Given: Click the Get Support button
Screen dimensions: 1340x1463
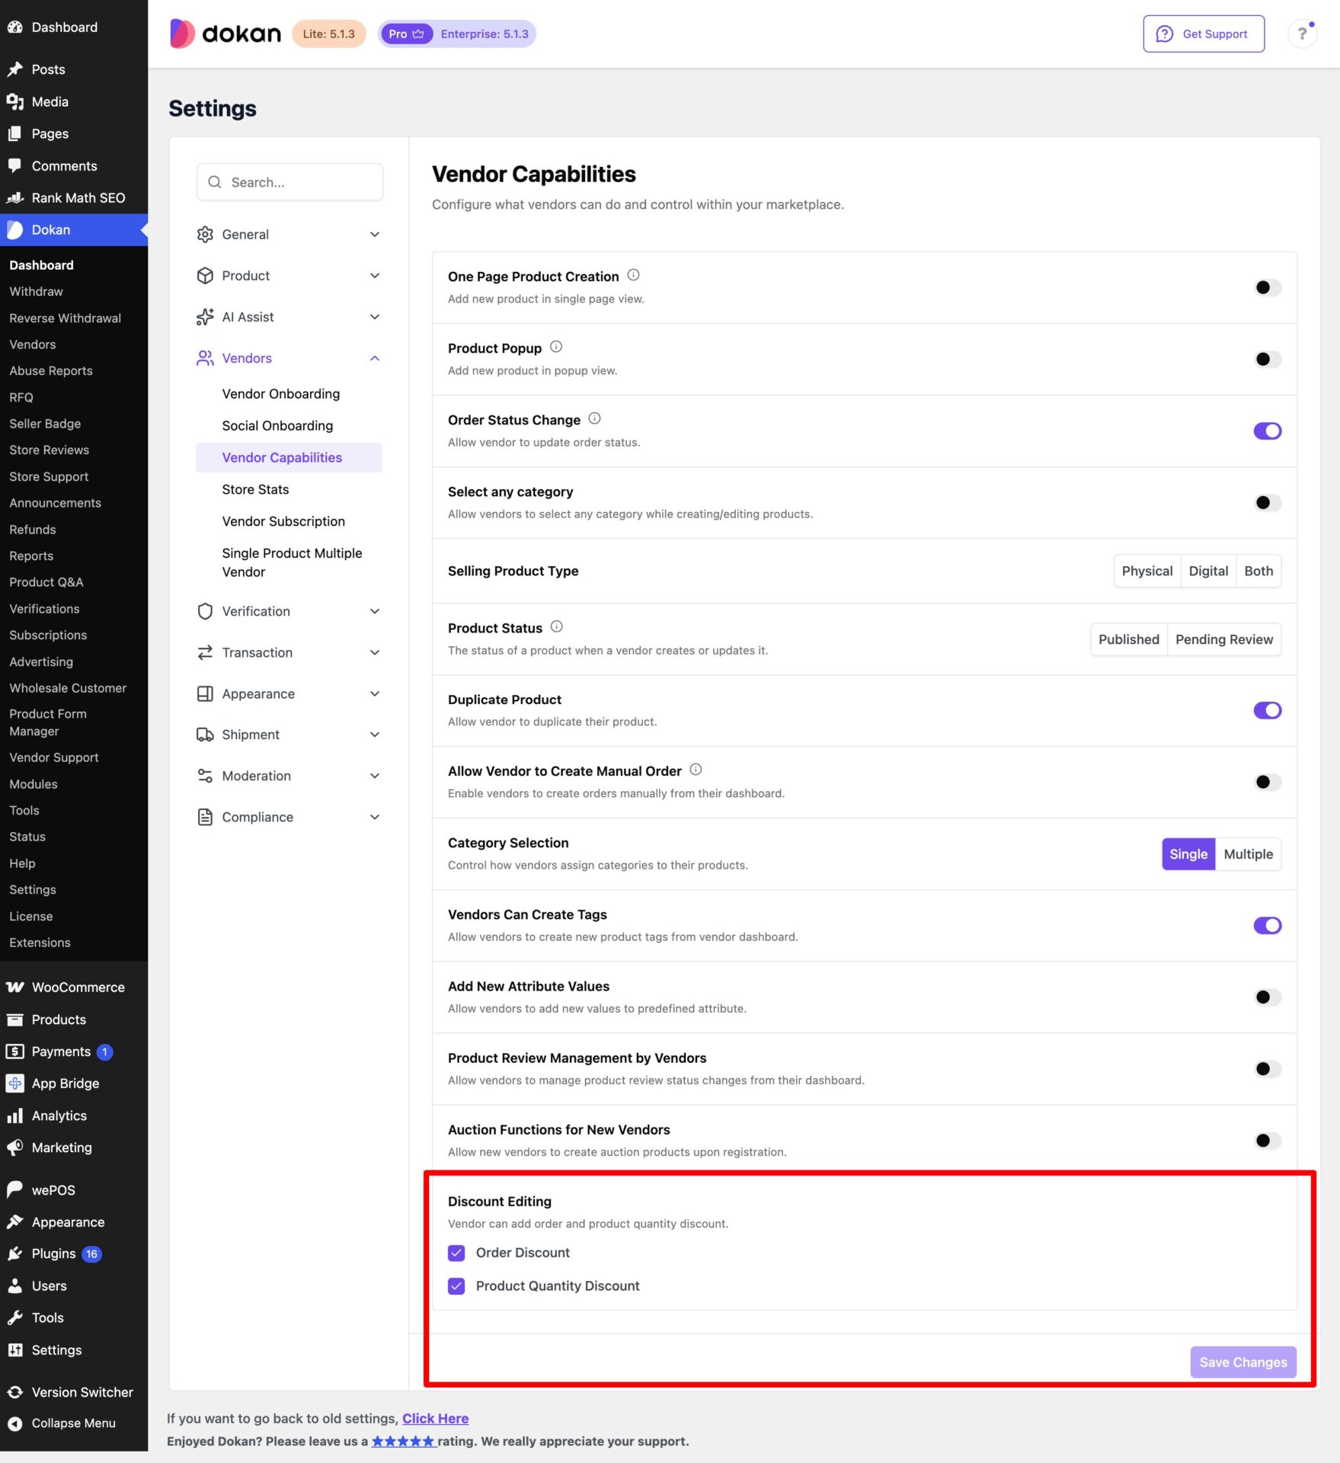Looking at the screenshot, I should coord(1203,34).
